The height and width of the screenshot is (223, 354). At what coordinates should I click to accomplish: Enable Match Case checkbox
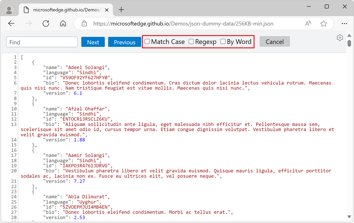[147, 41]
